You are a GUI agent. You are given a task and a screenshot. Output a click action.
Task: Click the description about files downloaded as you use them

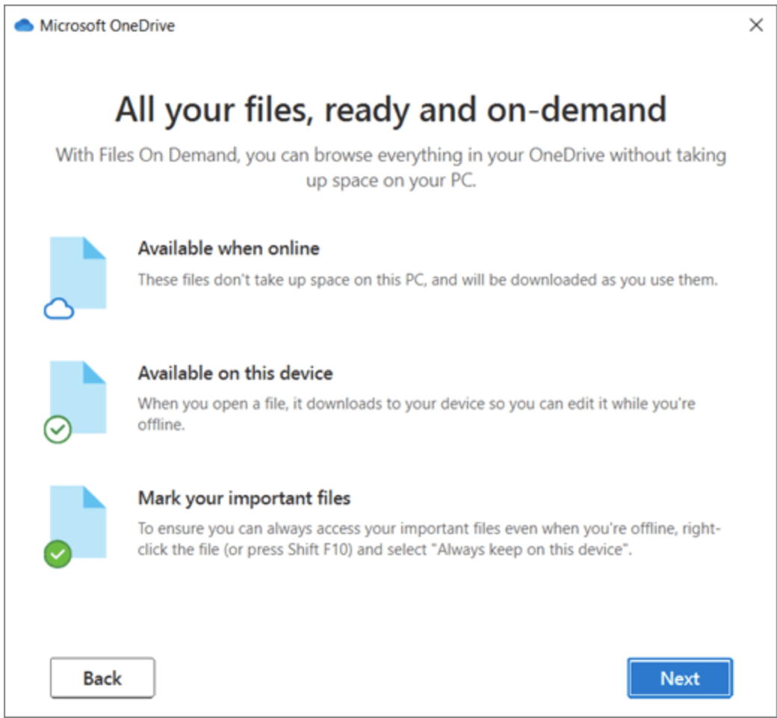pos(427,280)
